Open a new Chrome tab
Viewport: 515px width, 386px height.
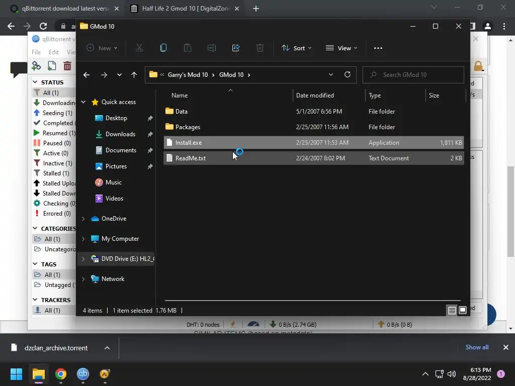pos(256,9)
